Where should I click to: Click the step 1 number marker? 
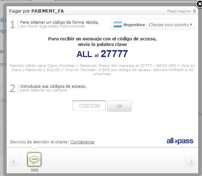click(13, 24)
